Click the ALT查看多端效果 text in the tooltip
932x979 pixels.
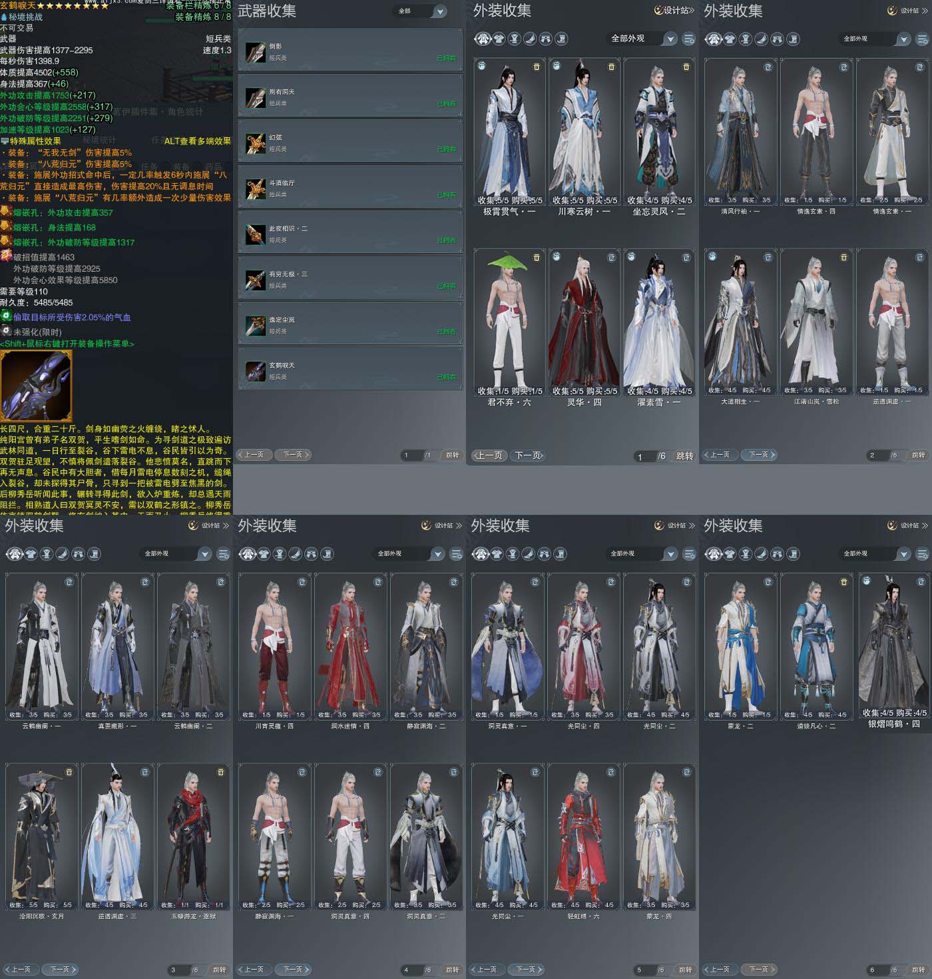197,141
